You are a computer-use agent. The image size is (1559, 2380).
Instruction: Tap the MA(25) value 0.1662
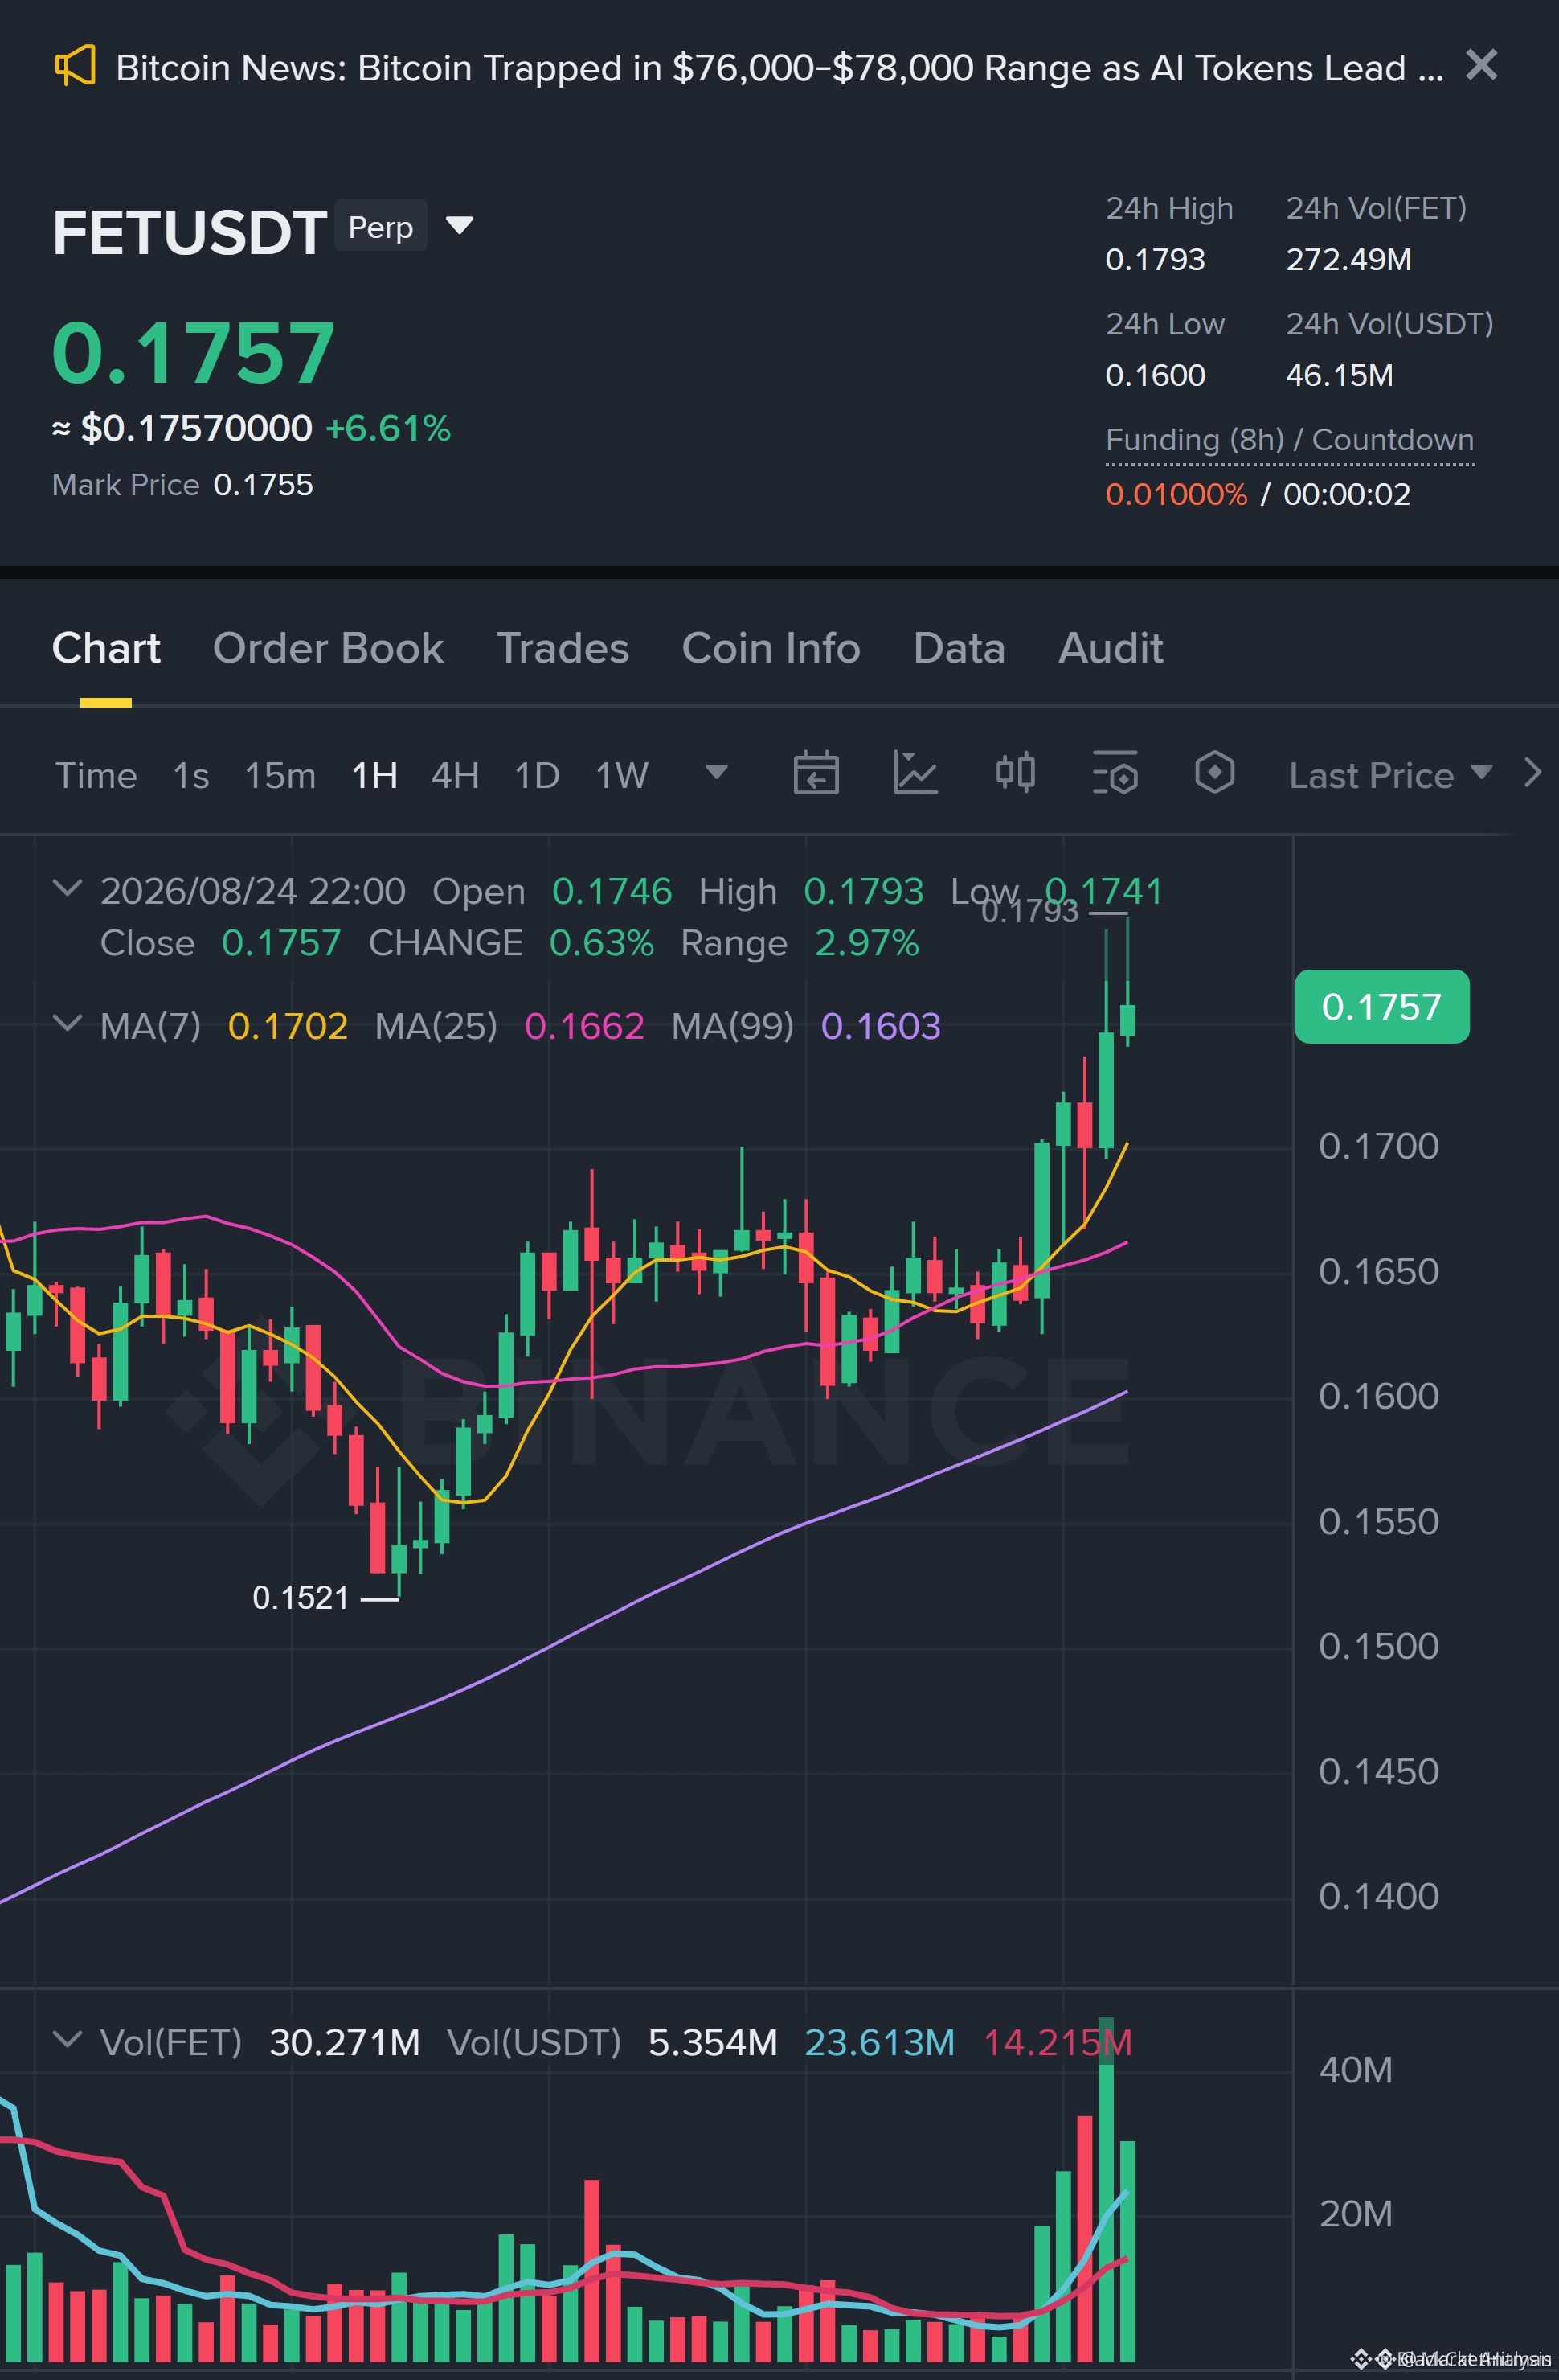pos(585,1026)
